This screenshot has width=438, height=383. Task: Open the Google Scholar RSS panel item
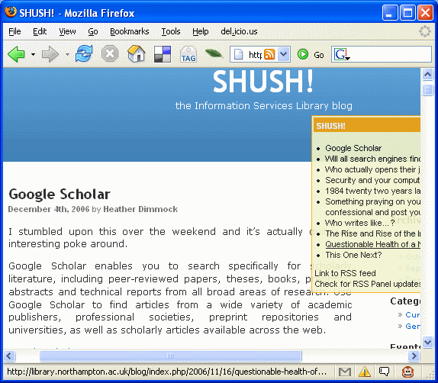tap(353, 148)
